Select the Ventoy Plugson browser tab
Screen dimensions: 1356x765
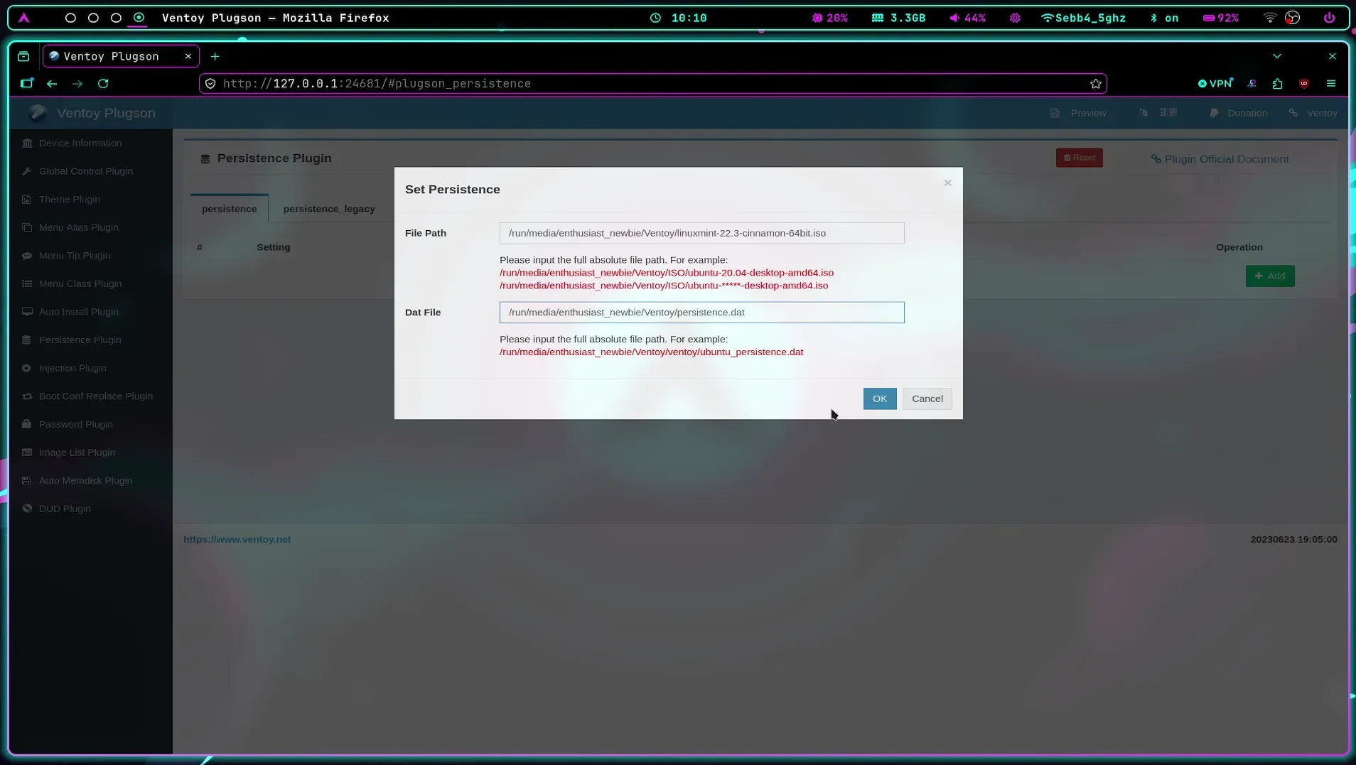point(121,56)
